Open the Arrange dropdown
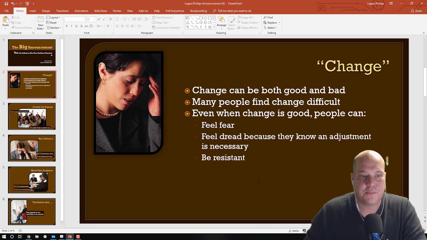This screenshot has height=240, width=427. [222, 22]
